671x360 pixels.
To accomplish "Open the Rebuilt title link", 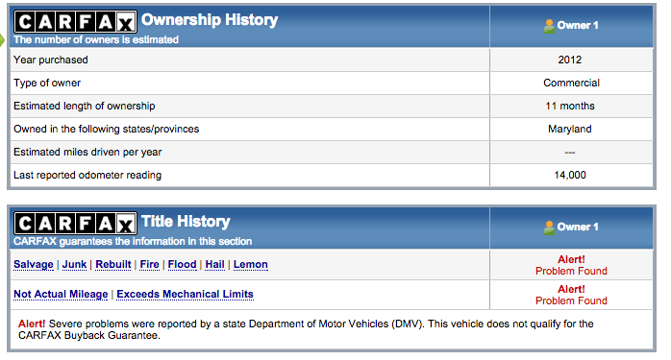I will [x=113, y=265].
